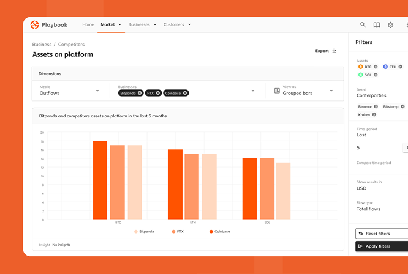Open the View as Grouped bars dropdown
The width and height of the screenshot is (408, 274).
click(303, 91)
